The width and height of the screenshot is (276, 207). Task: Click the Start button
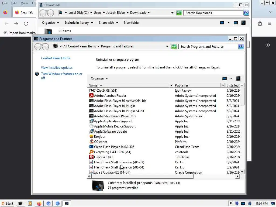7,203
